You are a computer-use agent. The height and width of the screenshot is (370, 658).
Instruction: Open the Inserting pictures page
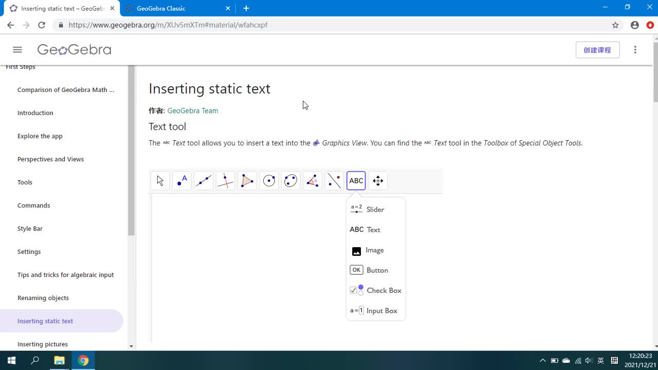43,344
